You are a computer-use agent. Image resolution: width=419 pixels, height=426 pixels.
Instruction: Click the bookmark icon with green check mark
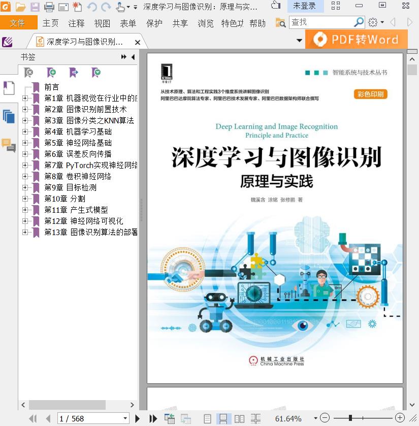[x=96, y=73]
